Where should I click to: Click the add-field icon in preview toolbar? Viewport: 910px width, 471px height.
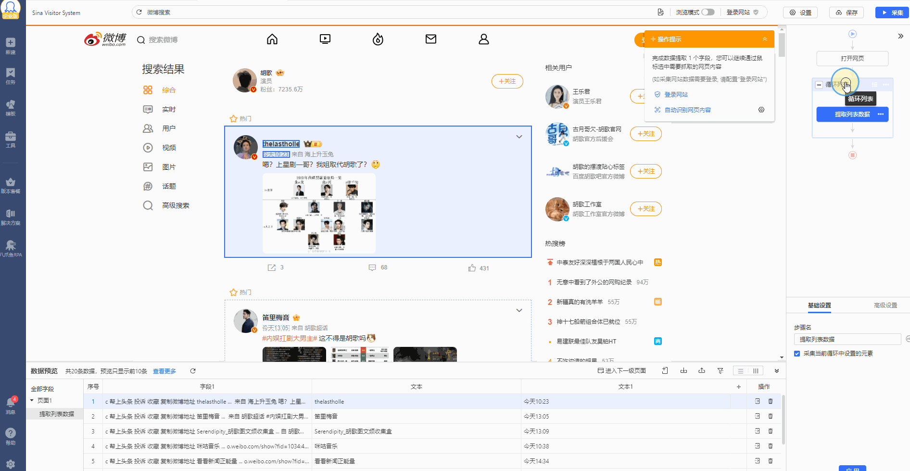pos(665,370)
